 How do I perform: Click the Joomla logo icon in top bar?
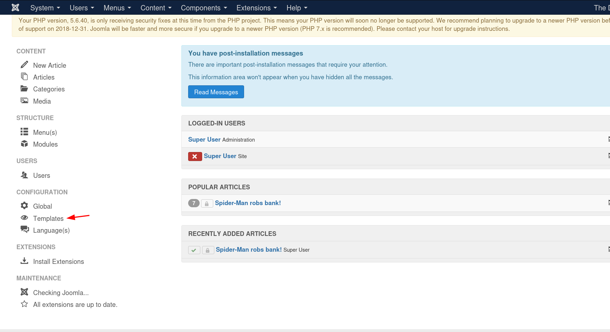tap(15, 8)
